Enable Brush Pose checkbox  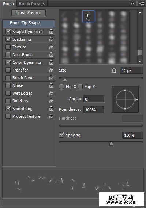[8, 78]
